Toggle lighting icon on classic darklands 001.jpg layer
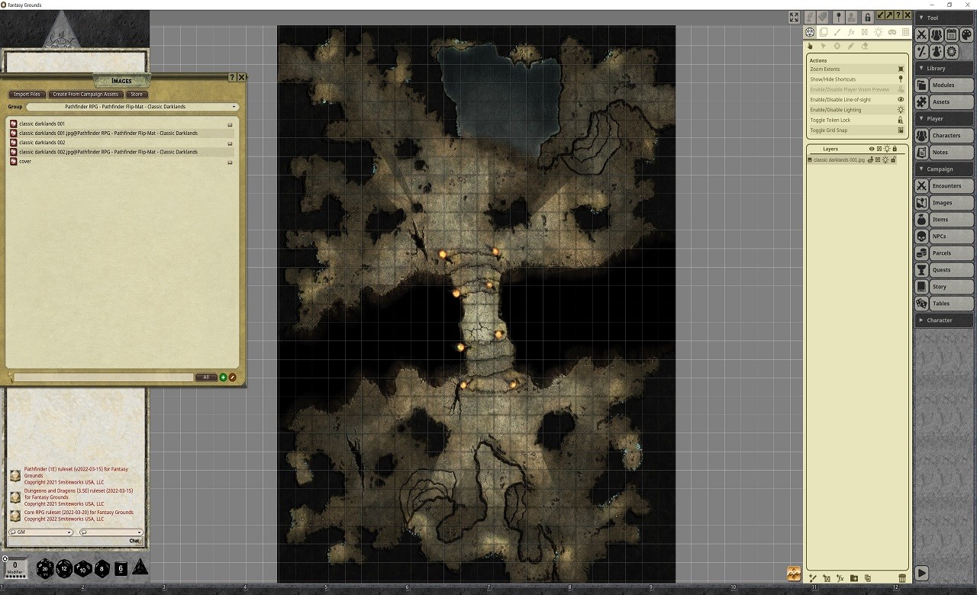 pos(885,159)
